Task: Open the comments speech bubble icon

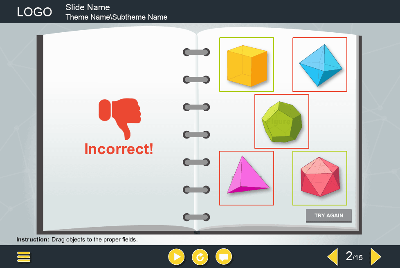Action: coord(223,257)
